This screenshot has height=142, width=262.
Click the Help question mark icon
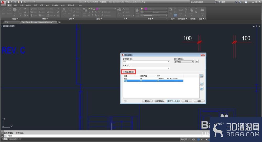pos(246,2)
